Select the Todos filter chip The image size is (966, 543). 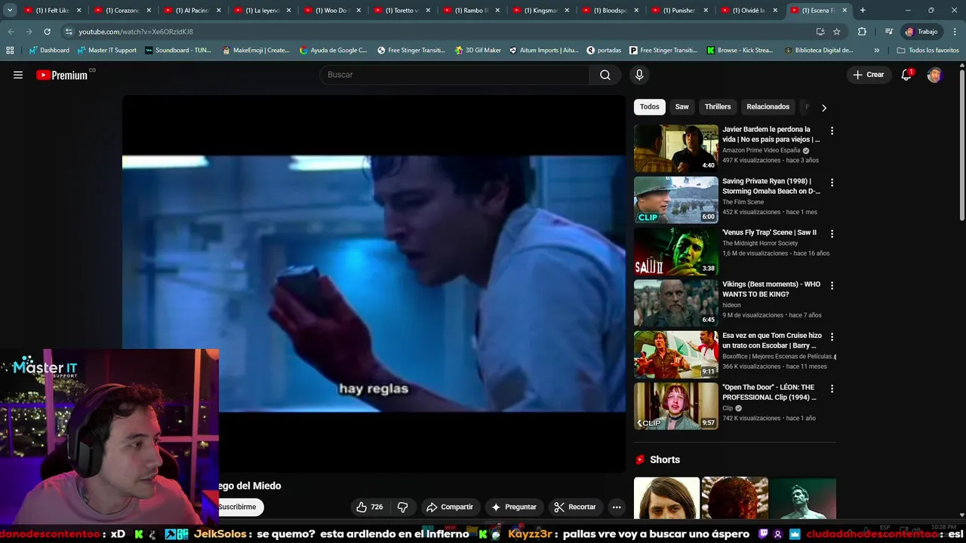[650, 107]
